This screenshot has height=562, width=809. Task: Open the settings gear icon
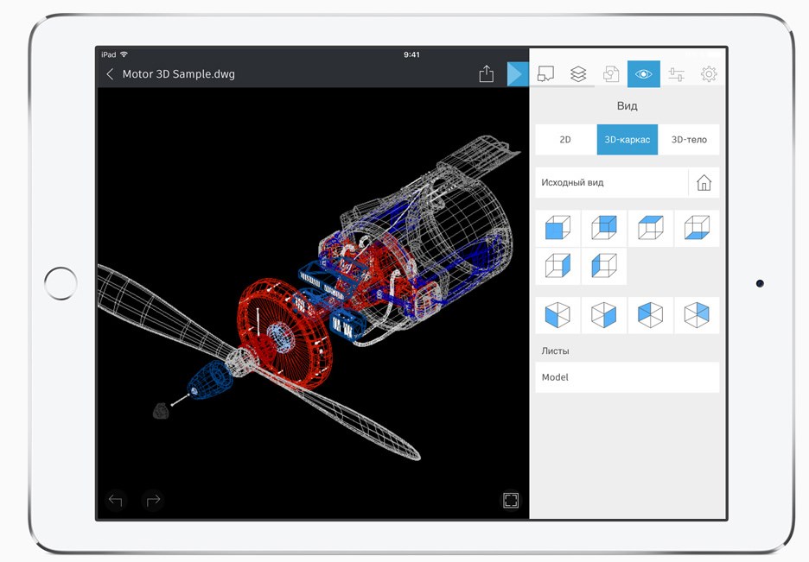coord(709,74)
